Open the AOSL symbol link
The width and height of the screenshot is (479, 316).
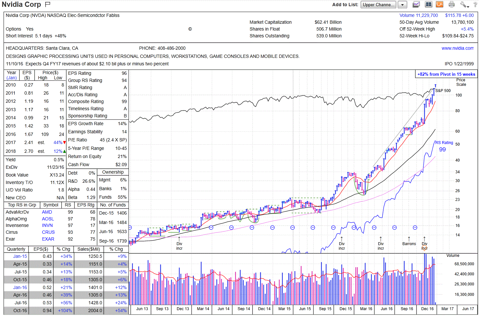point(48,219)
